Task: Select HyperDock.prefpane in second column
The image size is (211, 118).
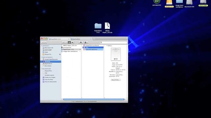Action: pos(93,46)
